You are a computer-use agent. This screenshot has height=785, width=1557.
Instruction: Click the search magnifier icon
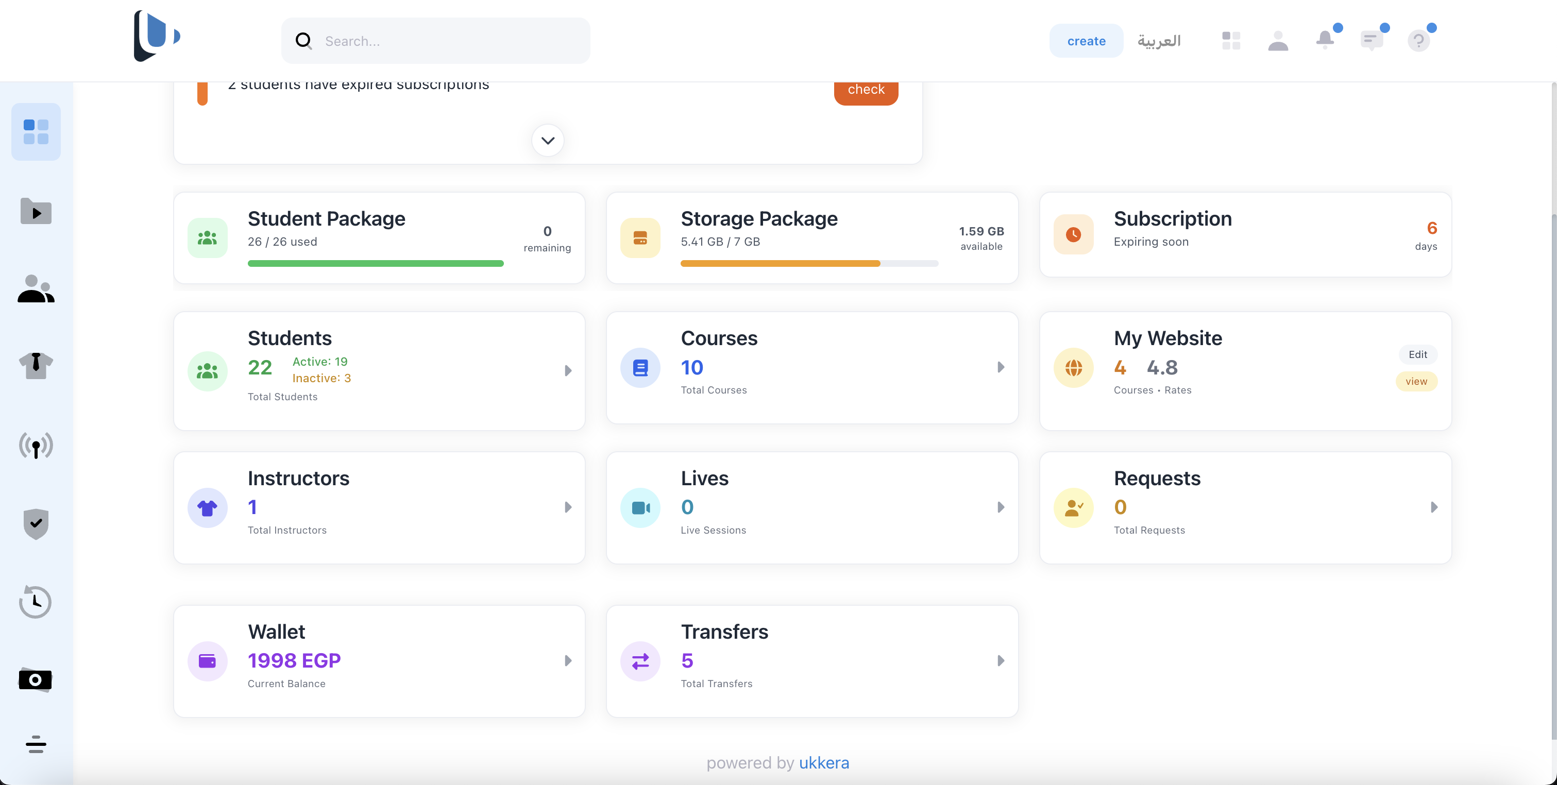click(x=303, y=41)
